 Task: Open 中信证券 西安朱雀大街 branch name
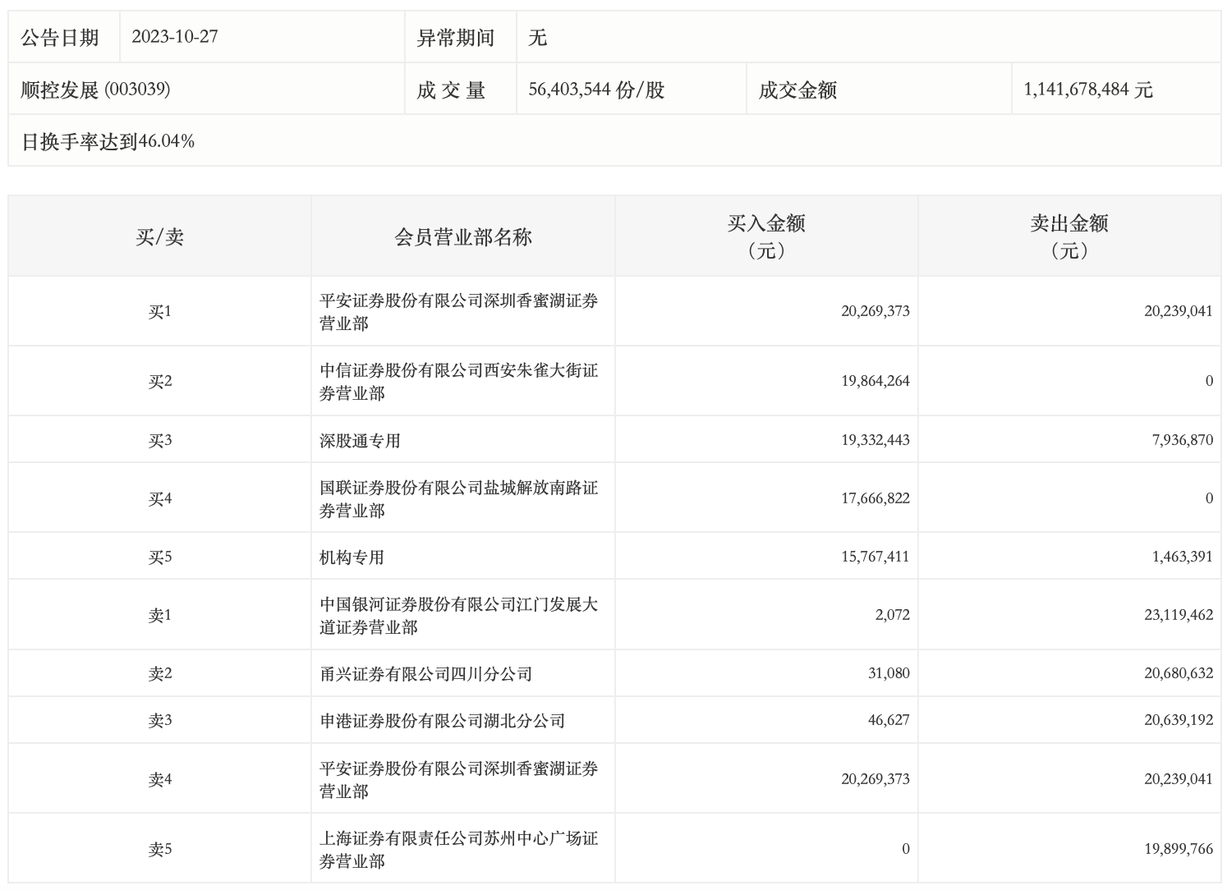point(458,381)
